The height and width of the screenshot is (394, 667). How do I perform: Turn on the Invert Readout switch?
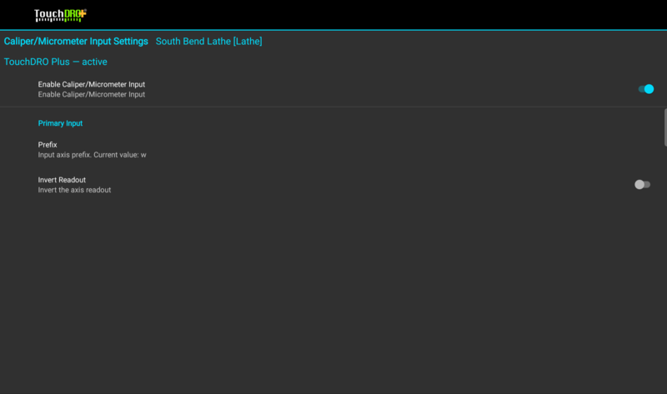pyautogui.click(x=642, y=184)
